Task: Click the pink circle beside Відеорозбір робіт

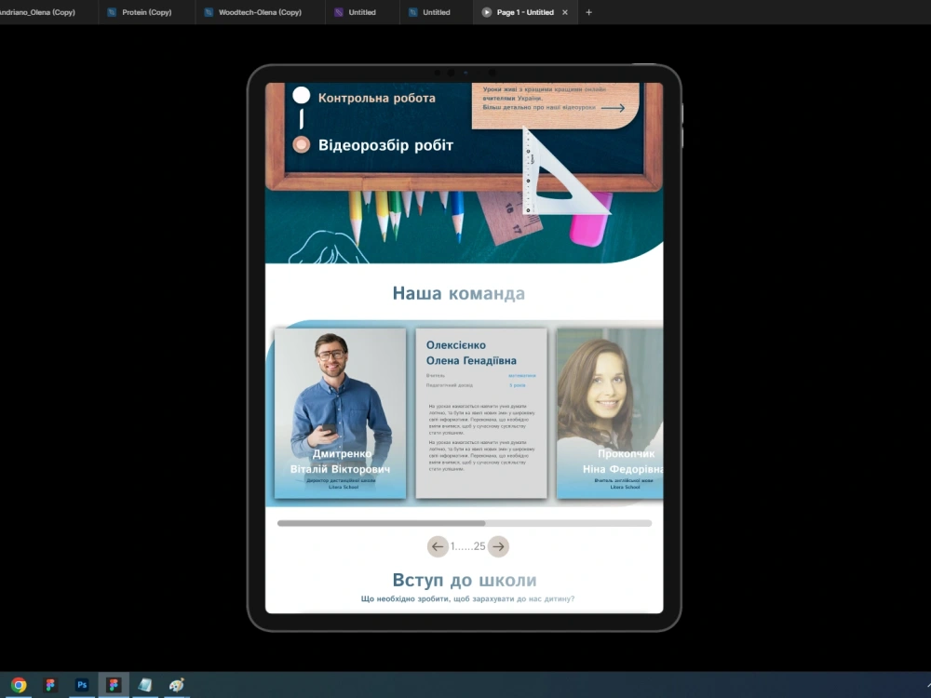Action: [301, 144]
